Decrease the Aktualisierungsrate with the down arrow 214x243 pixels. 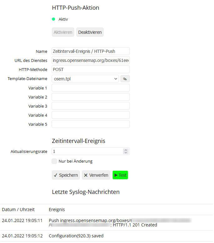[126, 153]
